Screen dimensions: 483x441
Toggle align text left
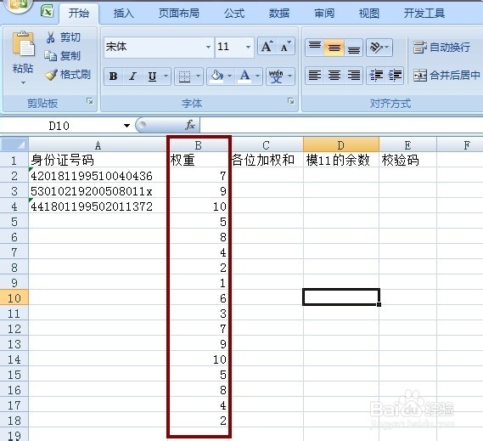315,76
